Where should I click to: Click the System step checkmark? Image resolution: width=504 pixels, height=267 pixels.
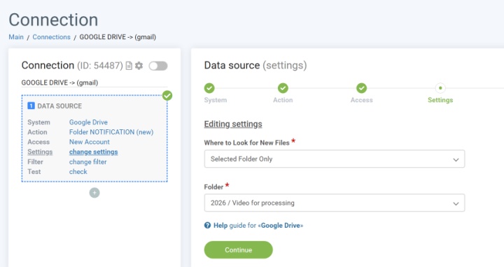tap(209, 88)
